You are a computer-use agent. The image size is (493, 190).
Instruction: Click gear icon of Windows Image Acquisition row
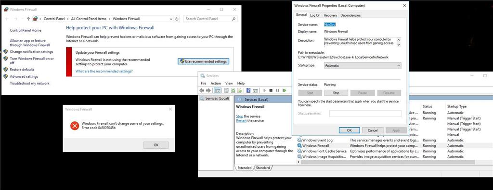(299, 156)
